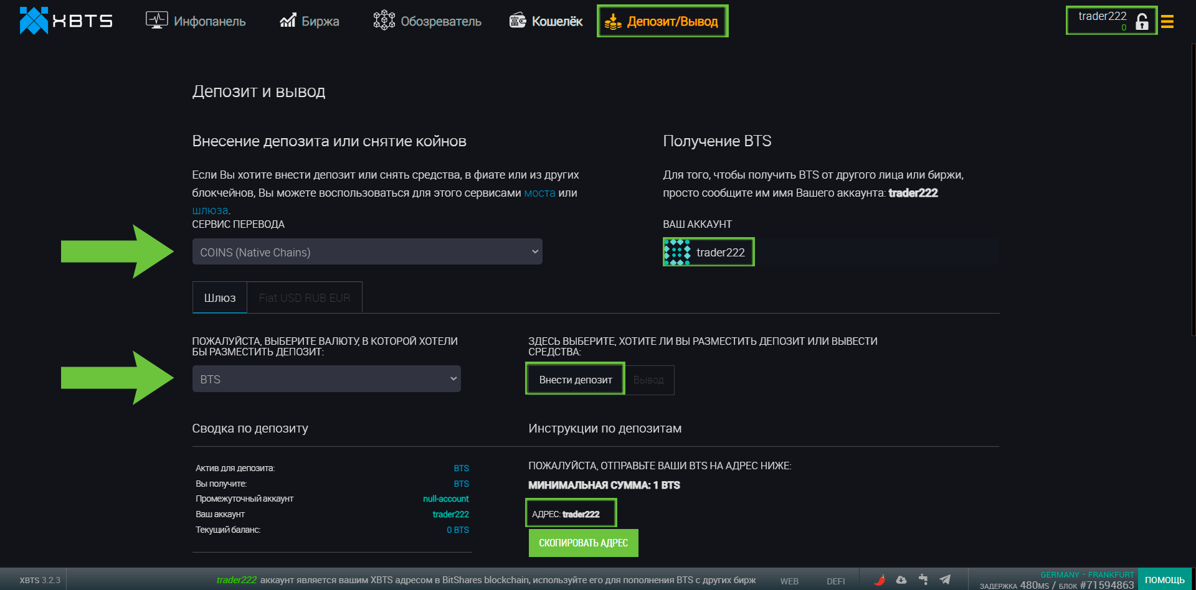Viewport: 1196px width, 590px height.
Task: Switch to the Вывод option
Action: (648, 380)
